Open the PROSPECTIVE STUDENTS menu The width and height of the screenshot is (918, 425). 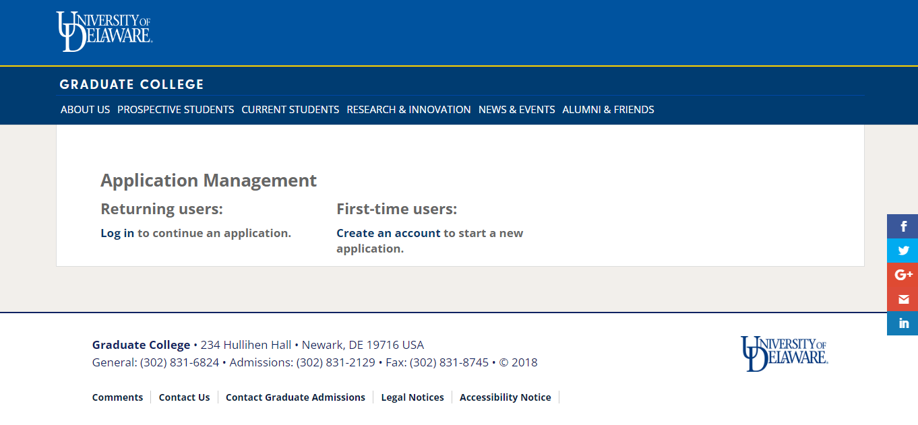point(175,109)
